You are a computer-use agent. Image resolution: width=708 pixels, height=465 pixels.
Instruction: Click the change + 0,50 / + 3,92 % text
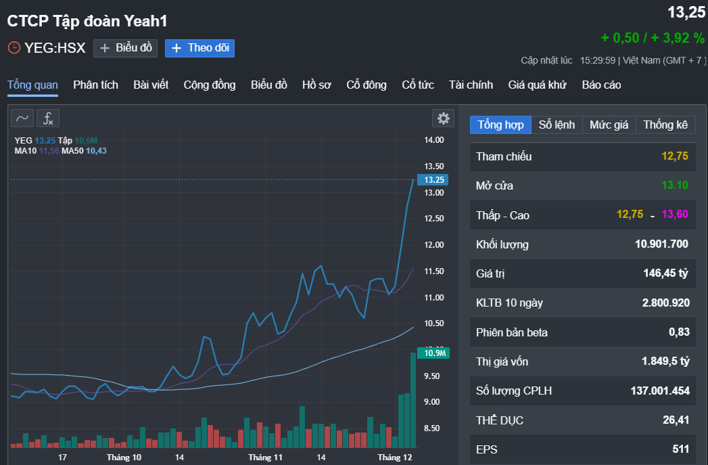[x=653, y=38]
